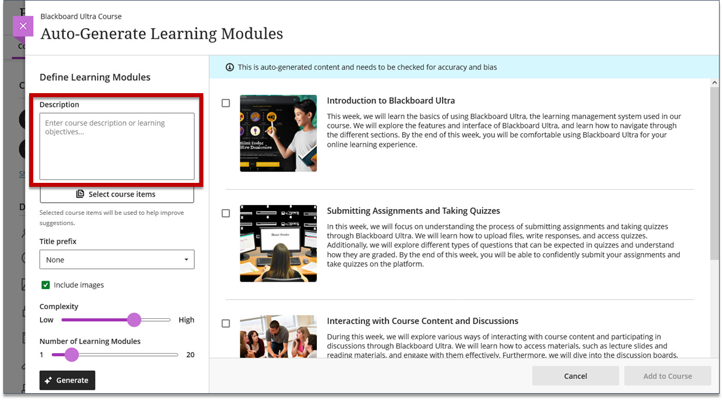The image size is (723, 400).
Task: Click the scroll-up arrow of the module list
Action: (x=714, y=83)
